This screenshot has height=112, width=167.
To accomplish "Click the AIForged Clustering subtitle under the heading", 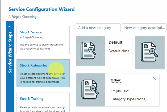I will click(23, 17).
